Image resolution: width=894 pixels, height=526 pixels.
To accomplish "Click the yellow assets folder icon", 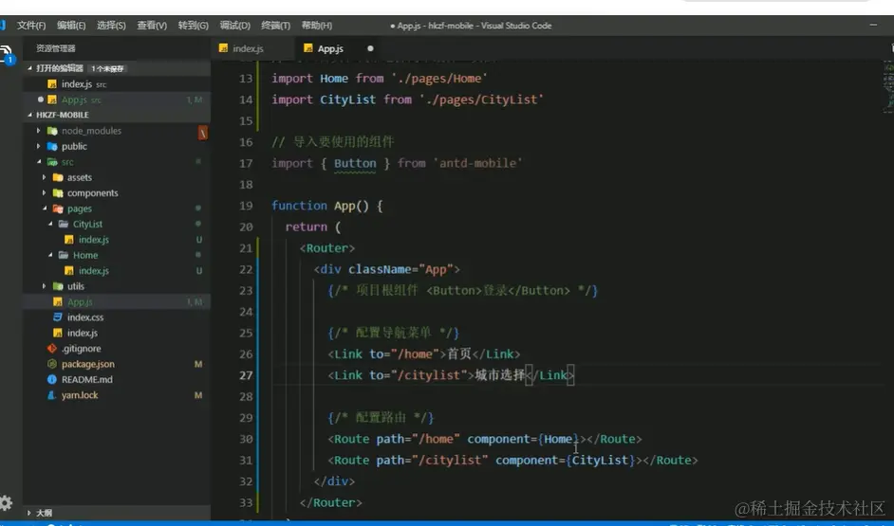I will [58, 177].
